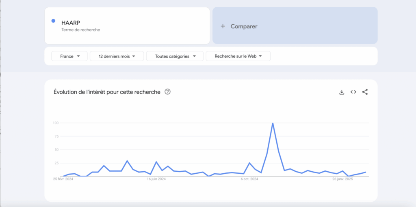Click the Évolution de l'intérêt chart title
This screenshot has height=207, width=416.
click(107, 92)
